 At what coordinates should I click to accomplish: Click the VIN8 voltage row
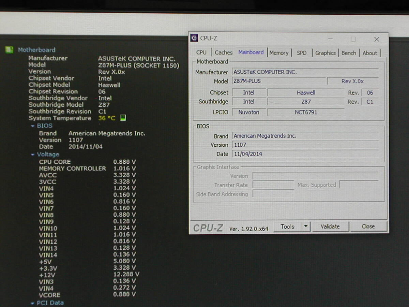(87, 215)
